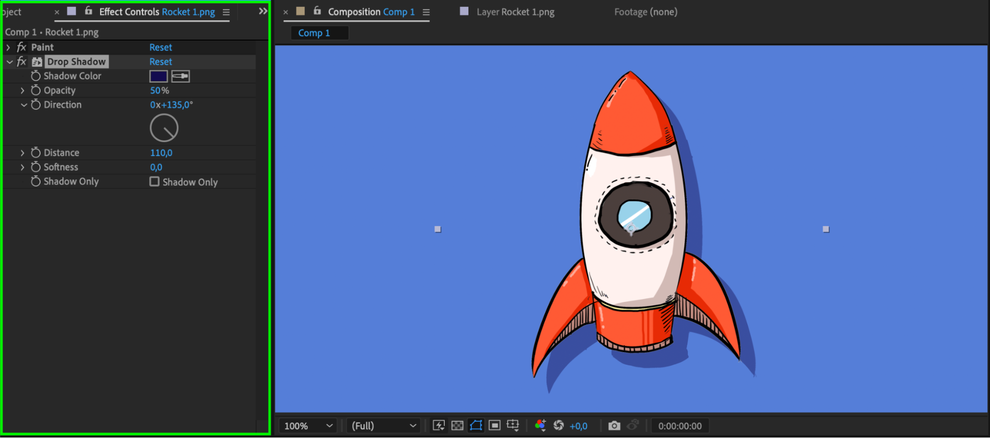Toggle the transparency grid icon
This screenshot has height=438, width=990.
[457, 426]
